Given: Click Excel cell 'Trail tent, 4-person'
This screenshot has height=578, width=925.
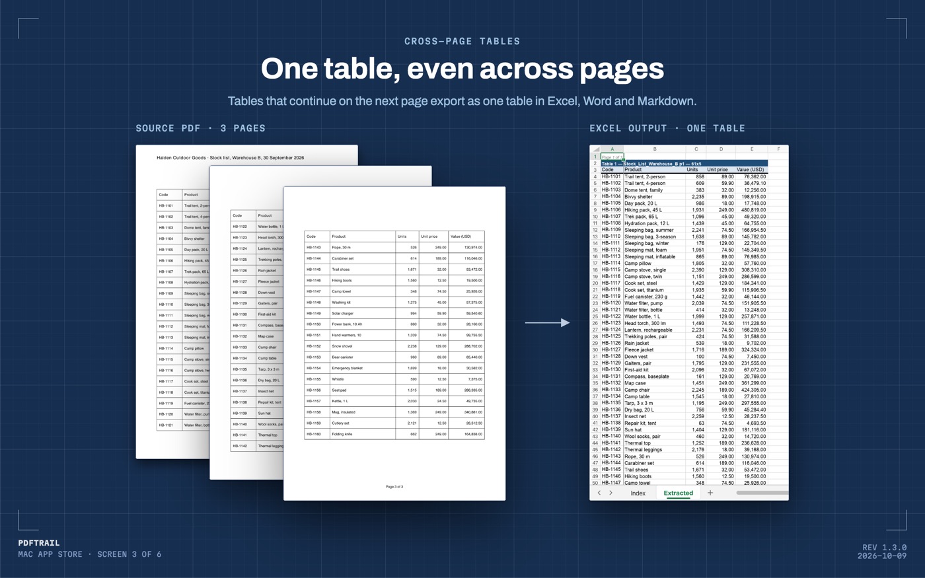Looking at the screenshot, I should click(x=654, y=183).
